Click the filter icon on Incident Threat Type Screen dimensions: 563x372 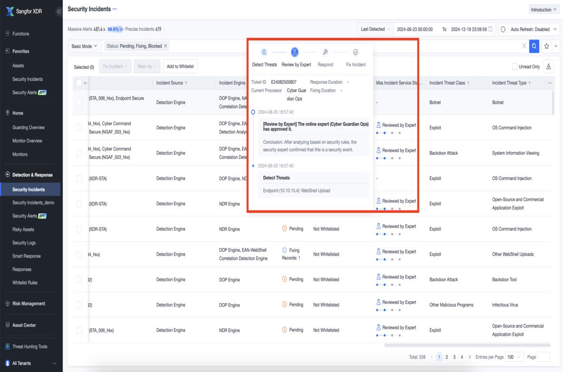point(530,83)
